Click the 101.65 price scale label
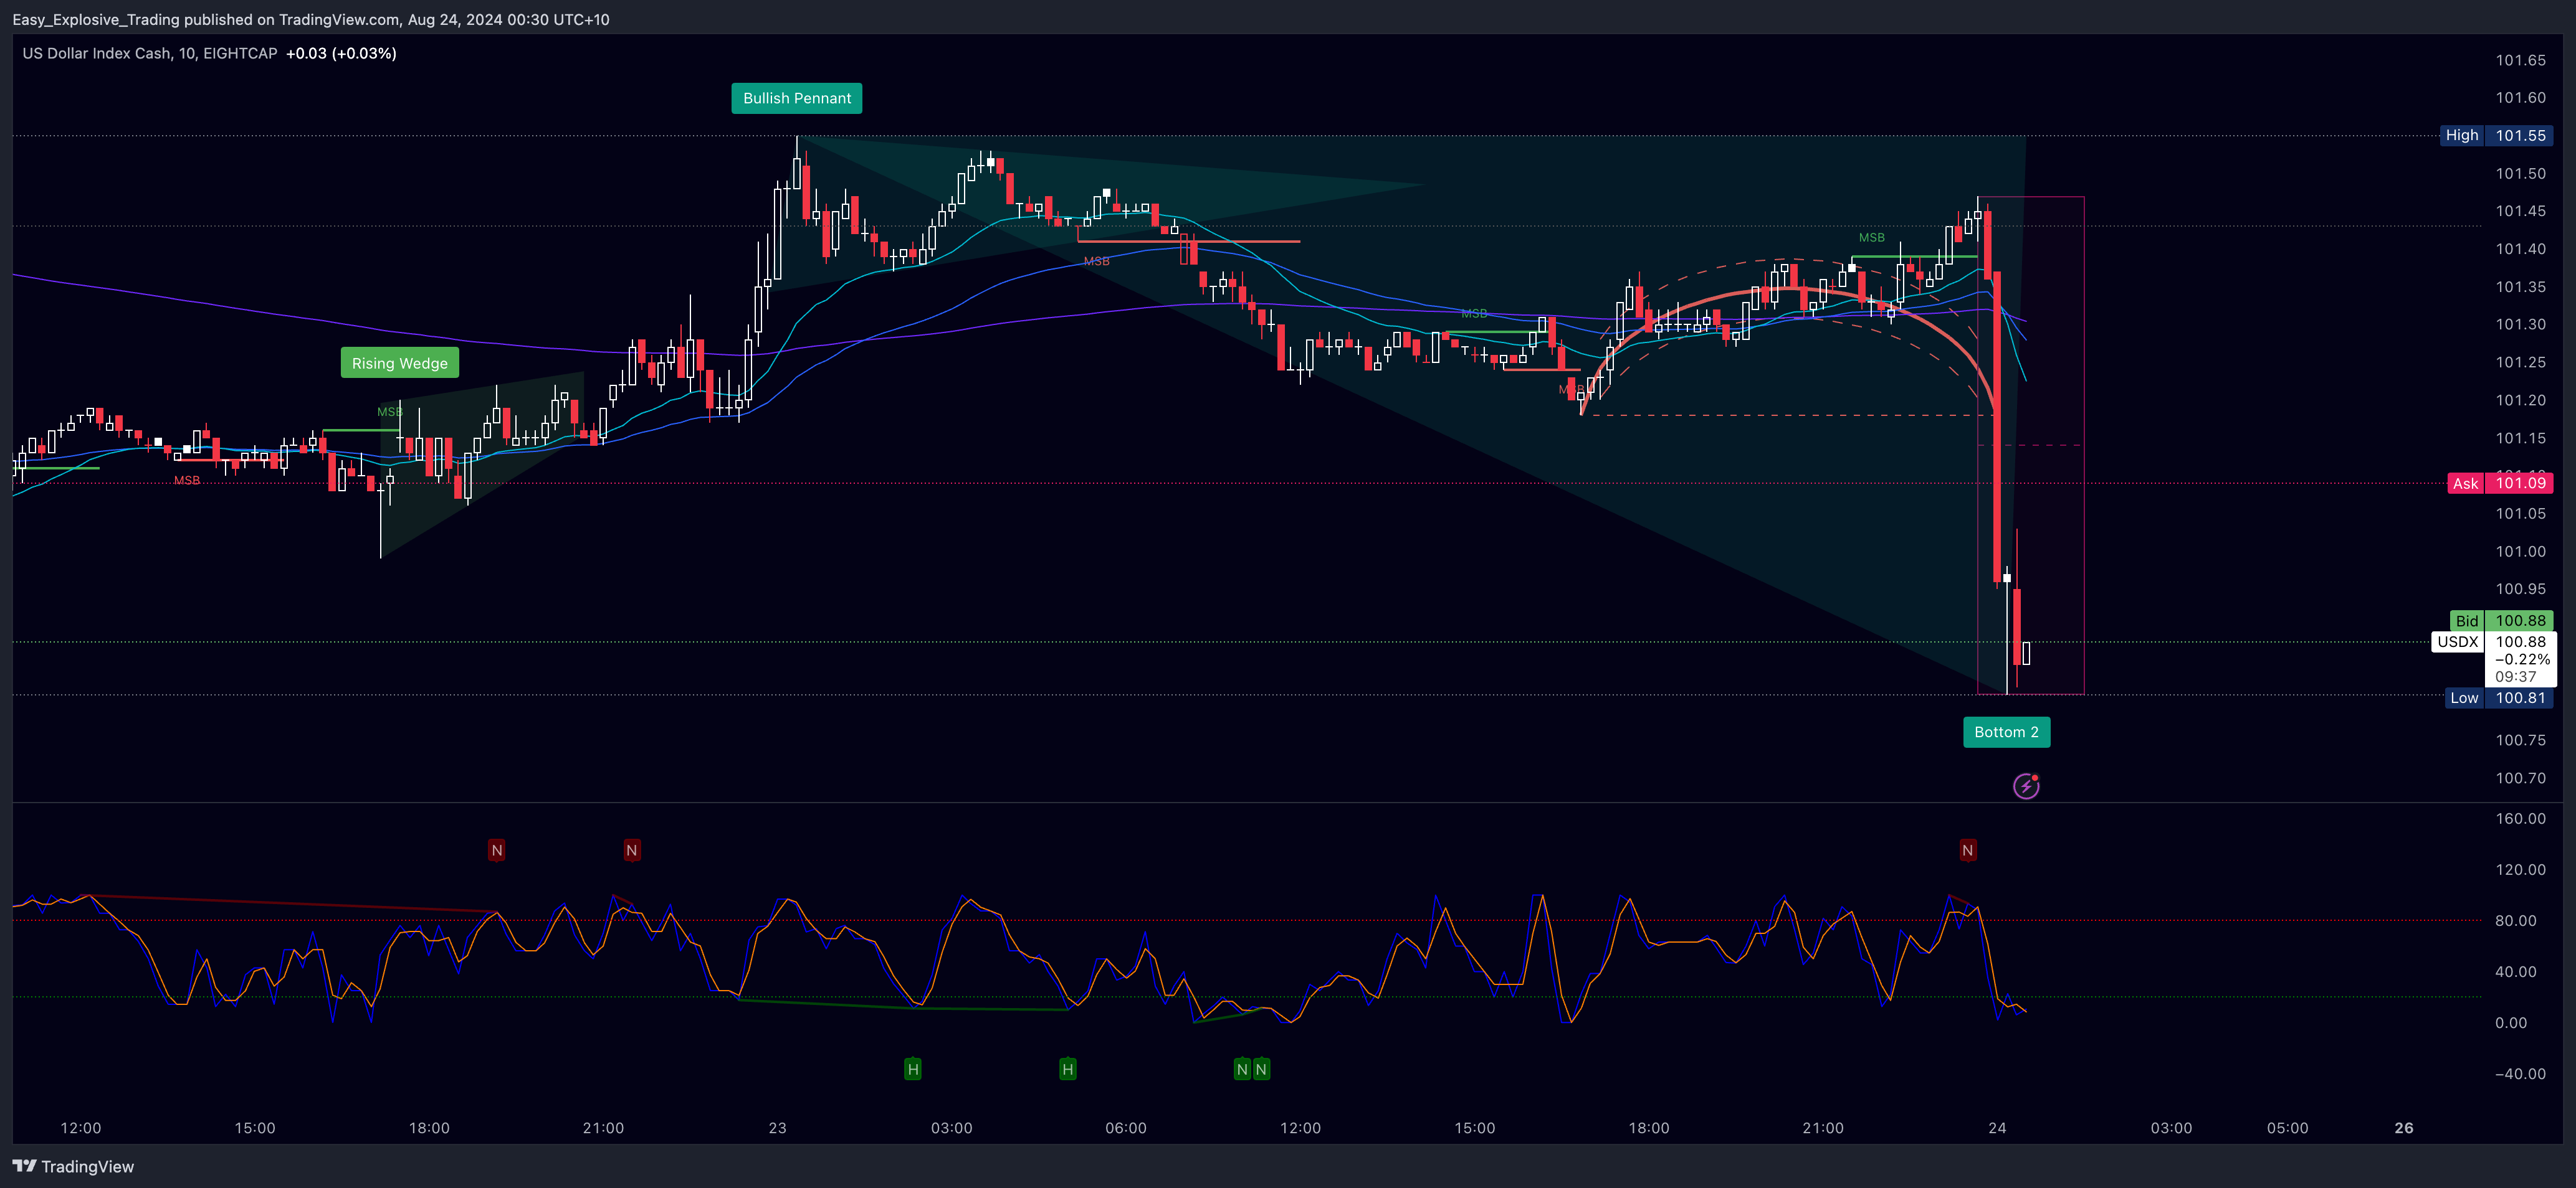 (2520, 60)
